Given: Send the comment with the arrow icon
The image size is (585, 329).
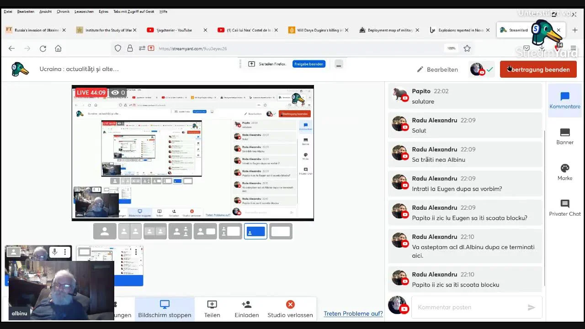Looking at the screenshot, I should coord(531,308).
